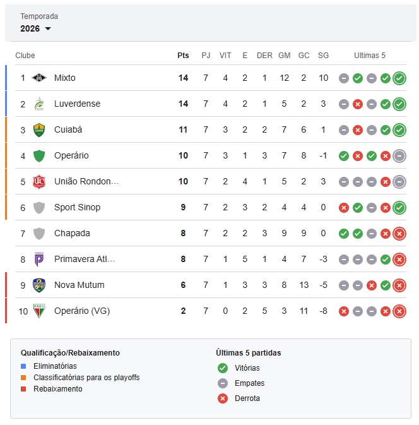419x425 pixels.
Task: Click the Cuiabá club crest icon
Action: click(39, 129)
